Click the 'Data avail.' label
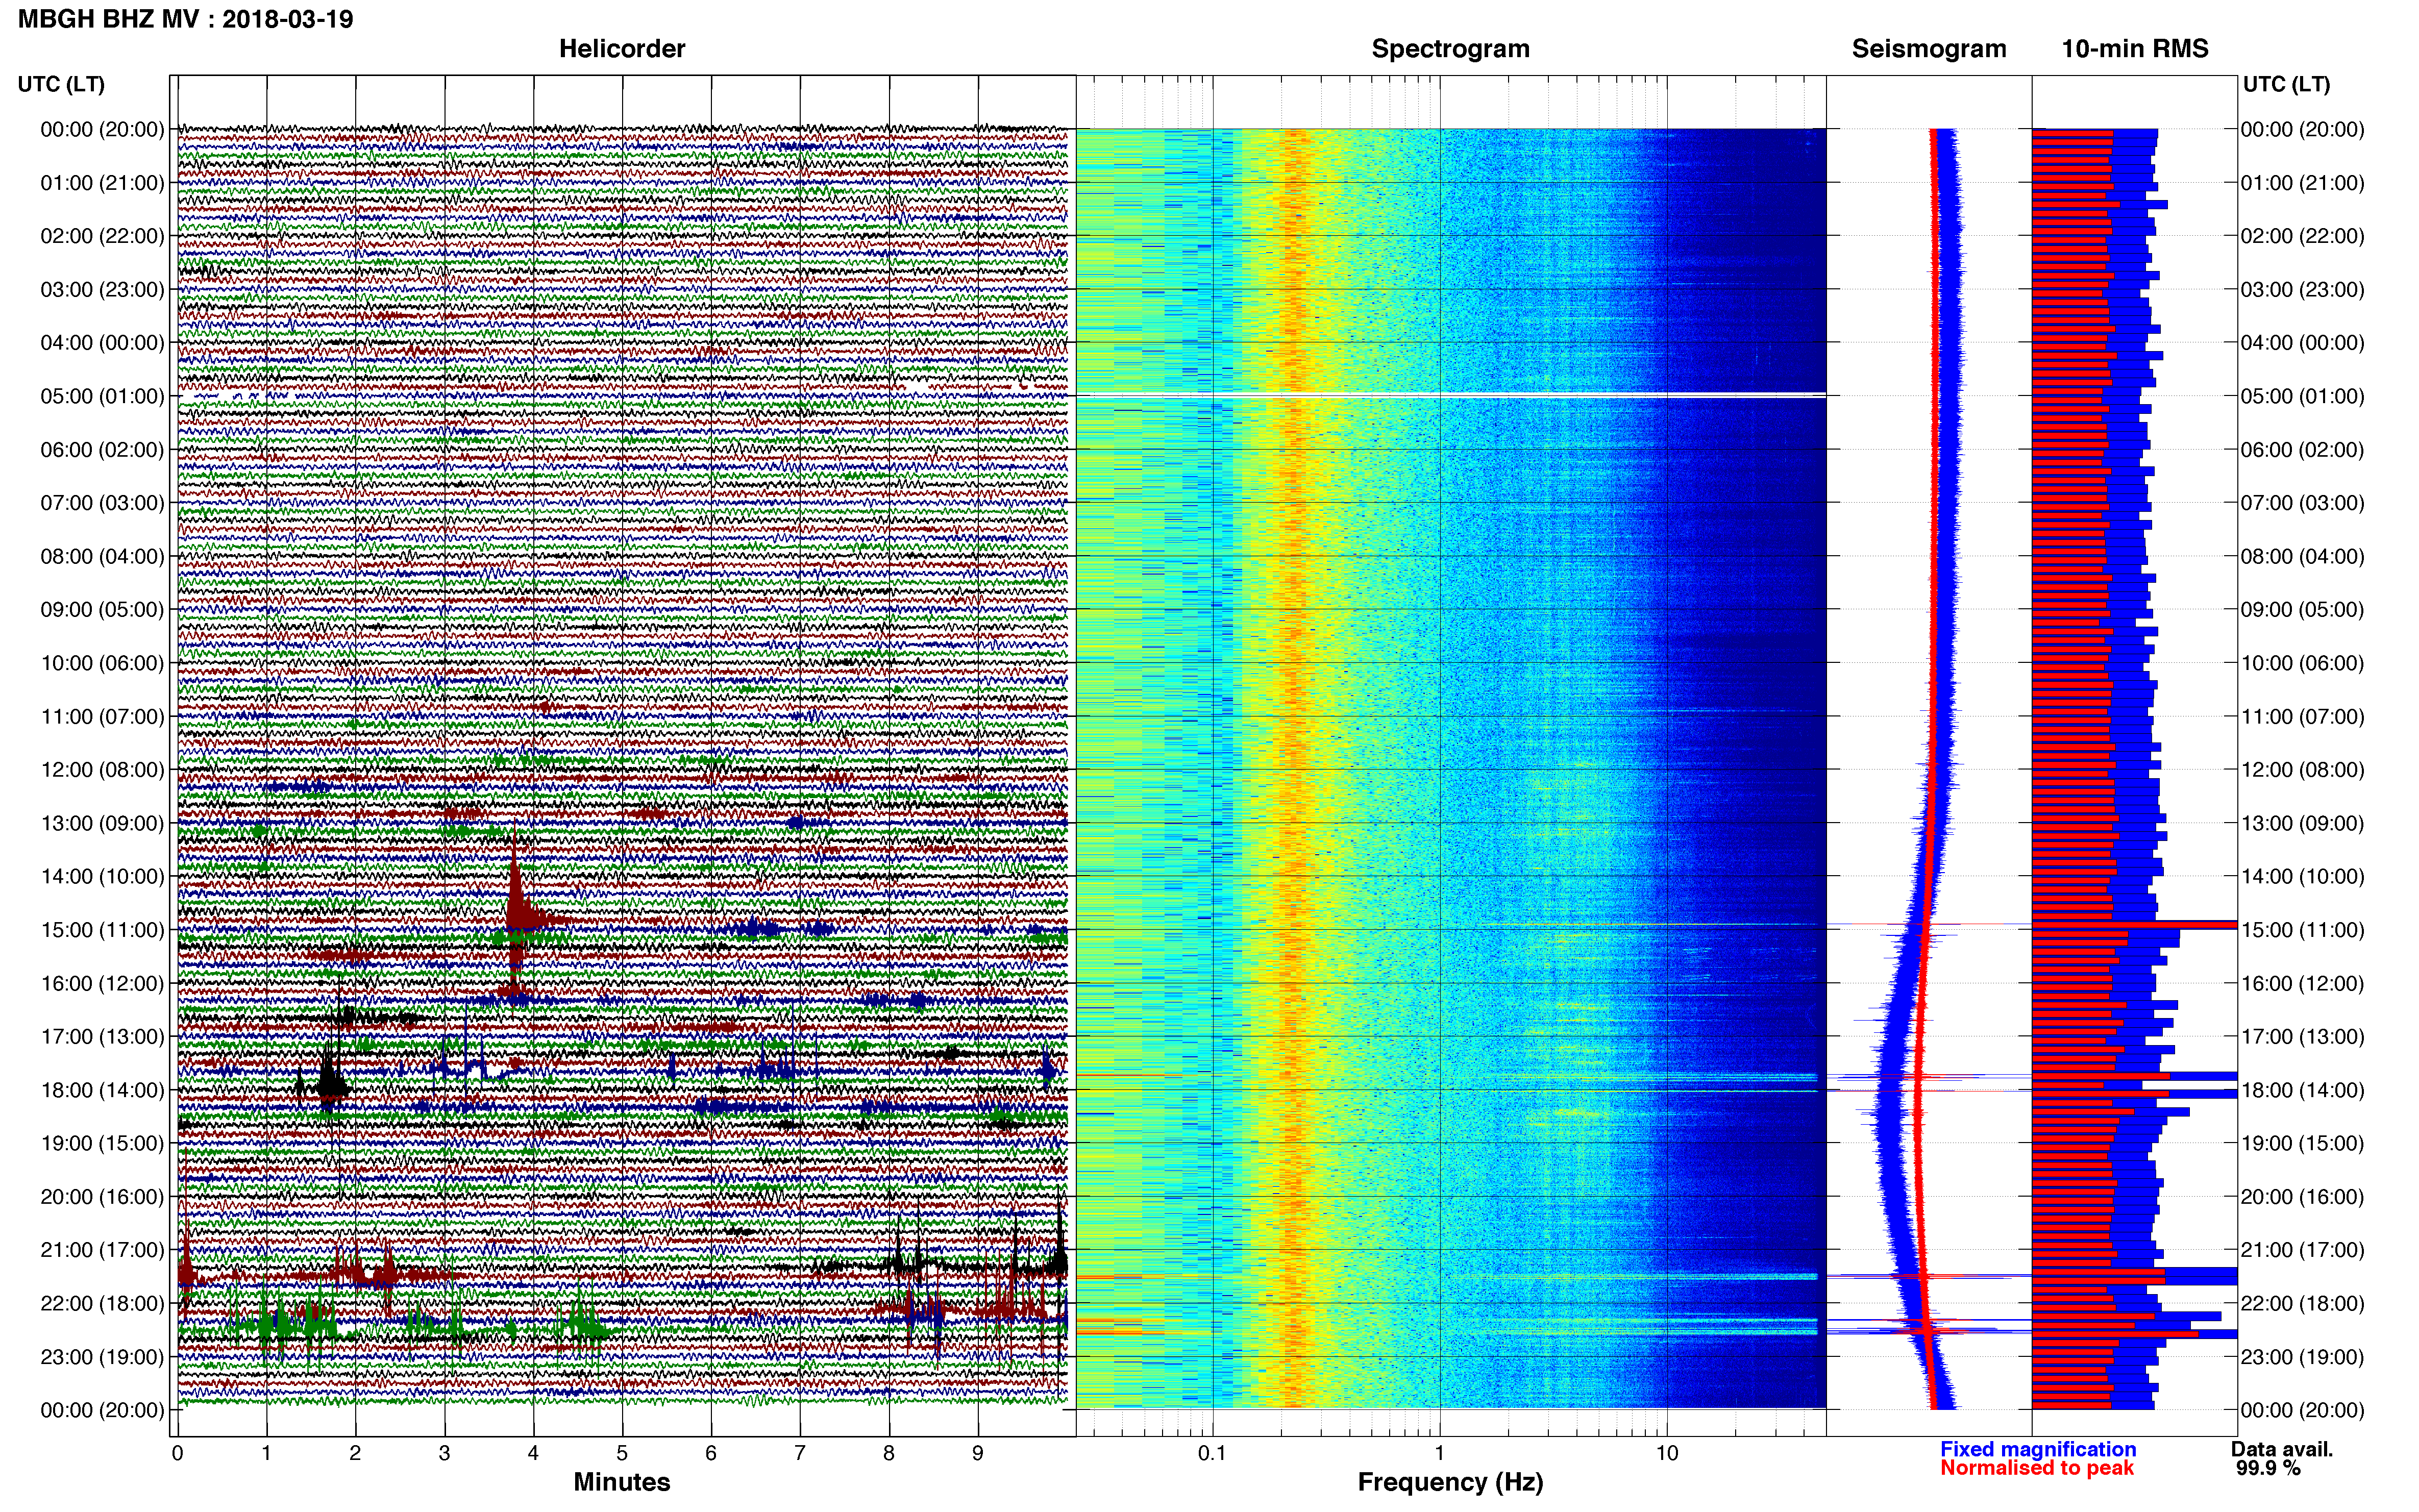The image size is (2419, 1512). tap(2281, 1449)
